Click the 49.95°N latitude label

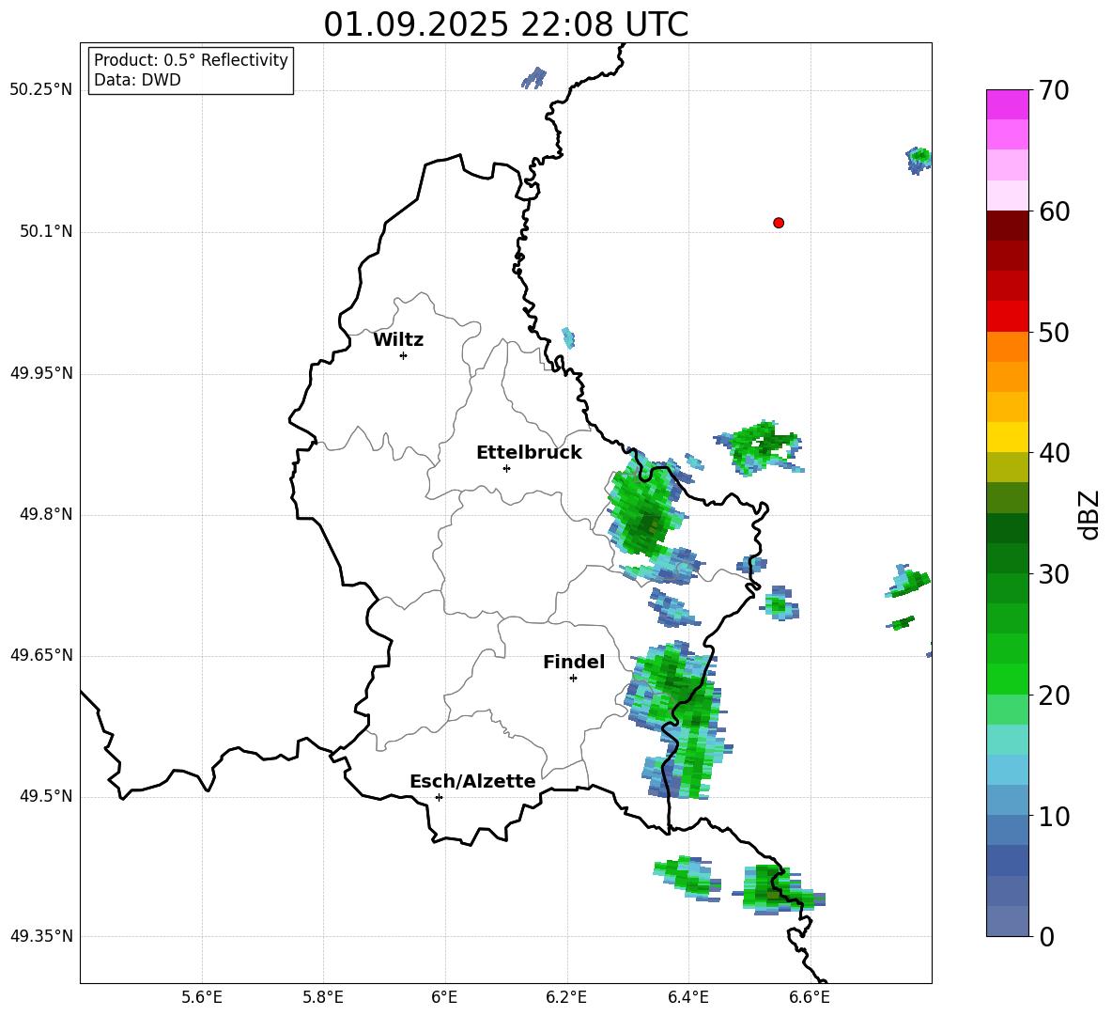pos(41,372)
